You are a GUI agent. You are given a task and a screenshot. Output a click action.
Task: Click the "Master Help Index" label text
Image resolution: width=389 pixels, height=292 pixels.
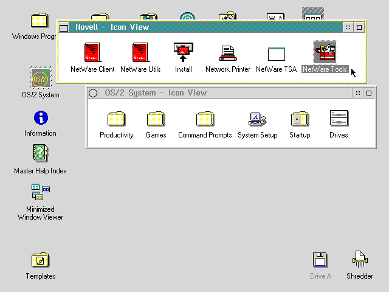[41, 171]
